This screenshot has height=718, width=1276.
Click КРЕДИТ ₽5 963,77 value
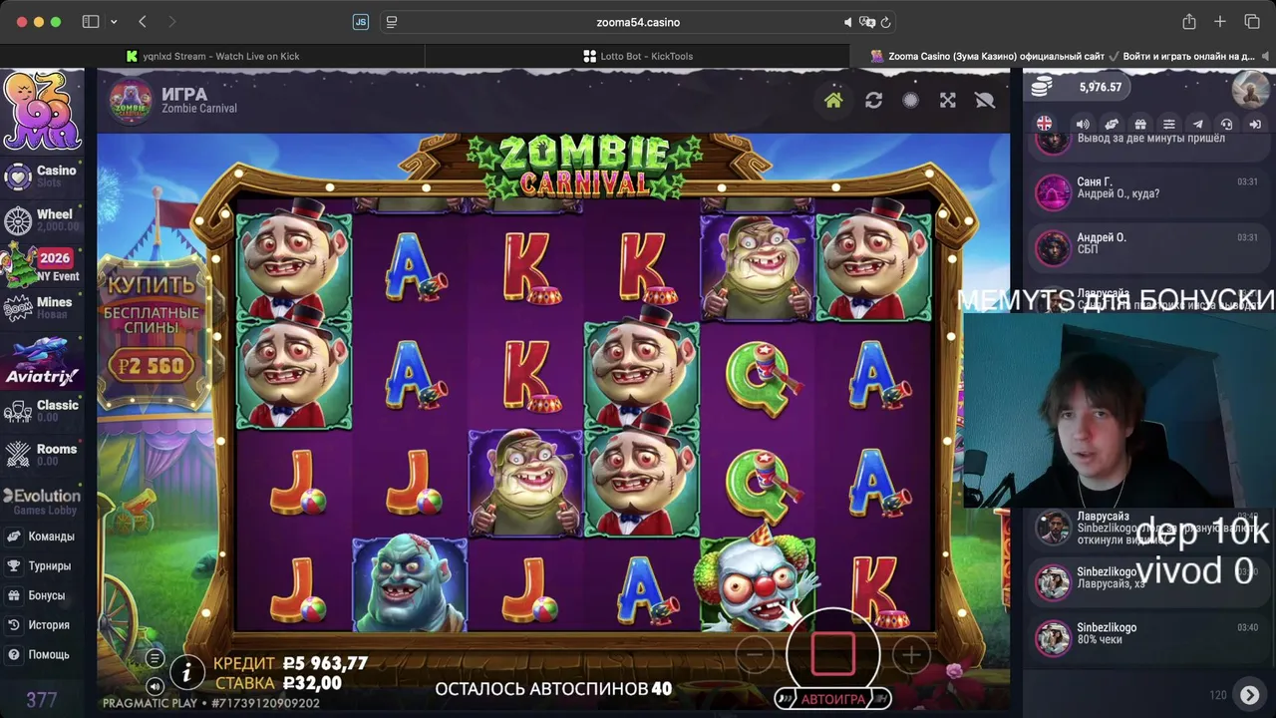(325, 663)
